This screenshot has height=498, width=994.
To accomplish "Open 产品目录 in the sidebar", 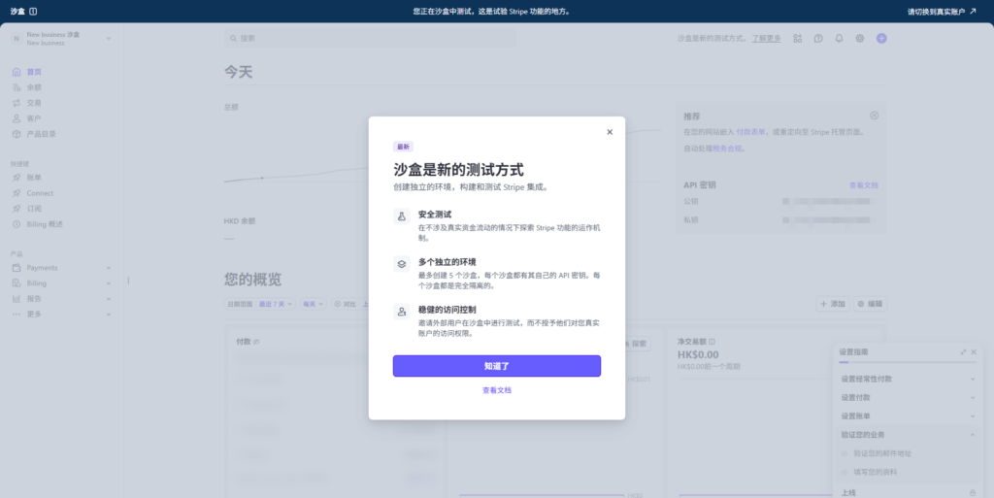I will [x=40, y=134].
